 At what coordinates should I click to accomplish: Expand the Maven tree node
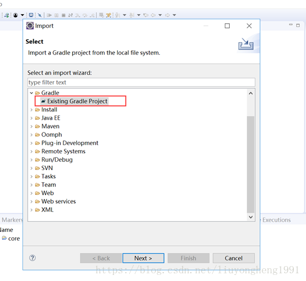(x=31, y=126)
